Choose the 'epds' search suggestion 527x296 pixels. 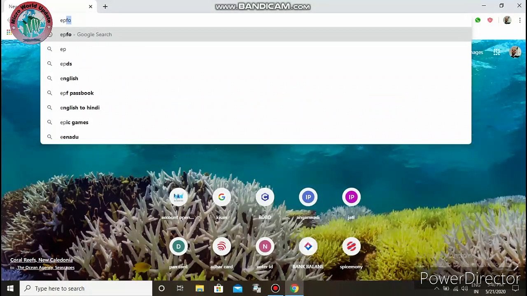tap(256, 64)
